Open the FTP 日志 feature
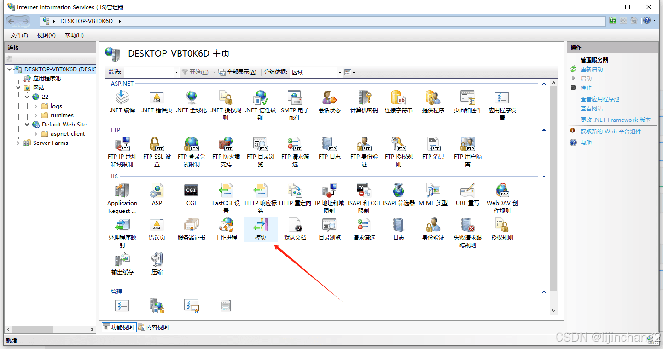Image resolution: width=663 pixels, height=349 pixels. coord(330,148)
